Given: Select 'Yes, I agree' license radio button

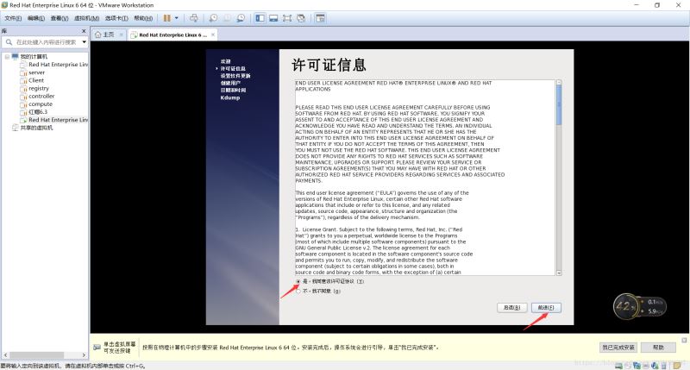Looking at the screenshot, I should 298,281.
